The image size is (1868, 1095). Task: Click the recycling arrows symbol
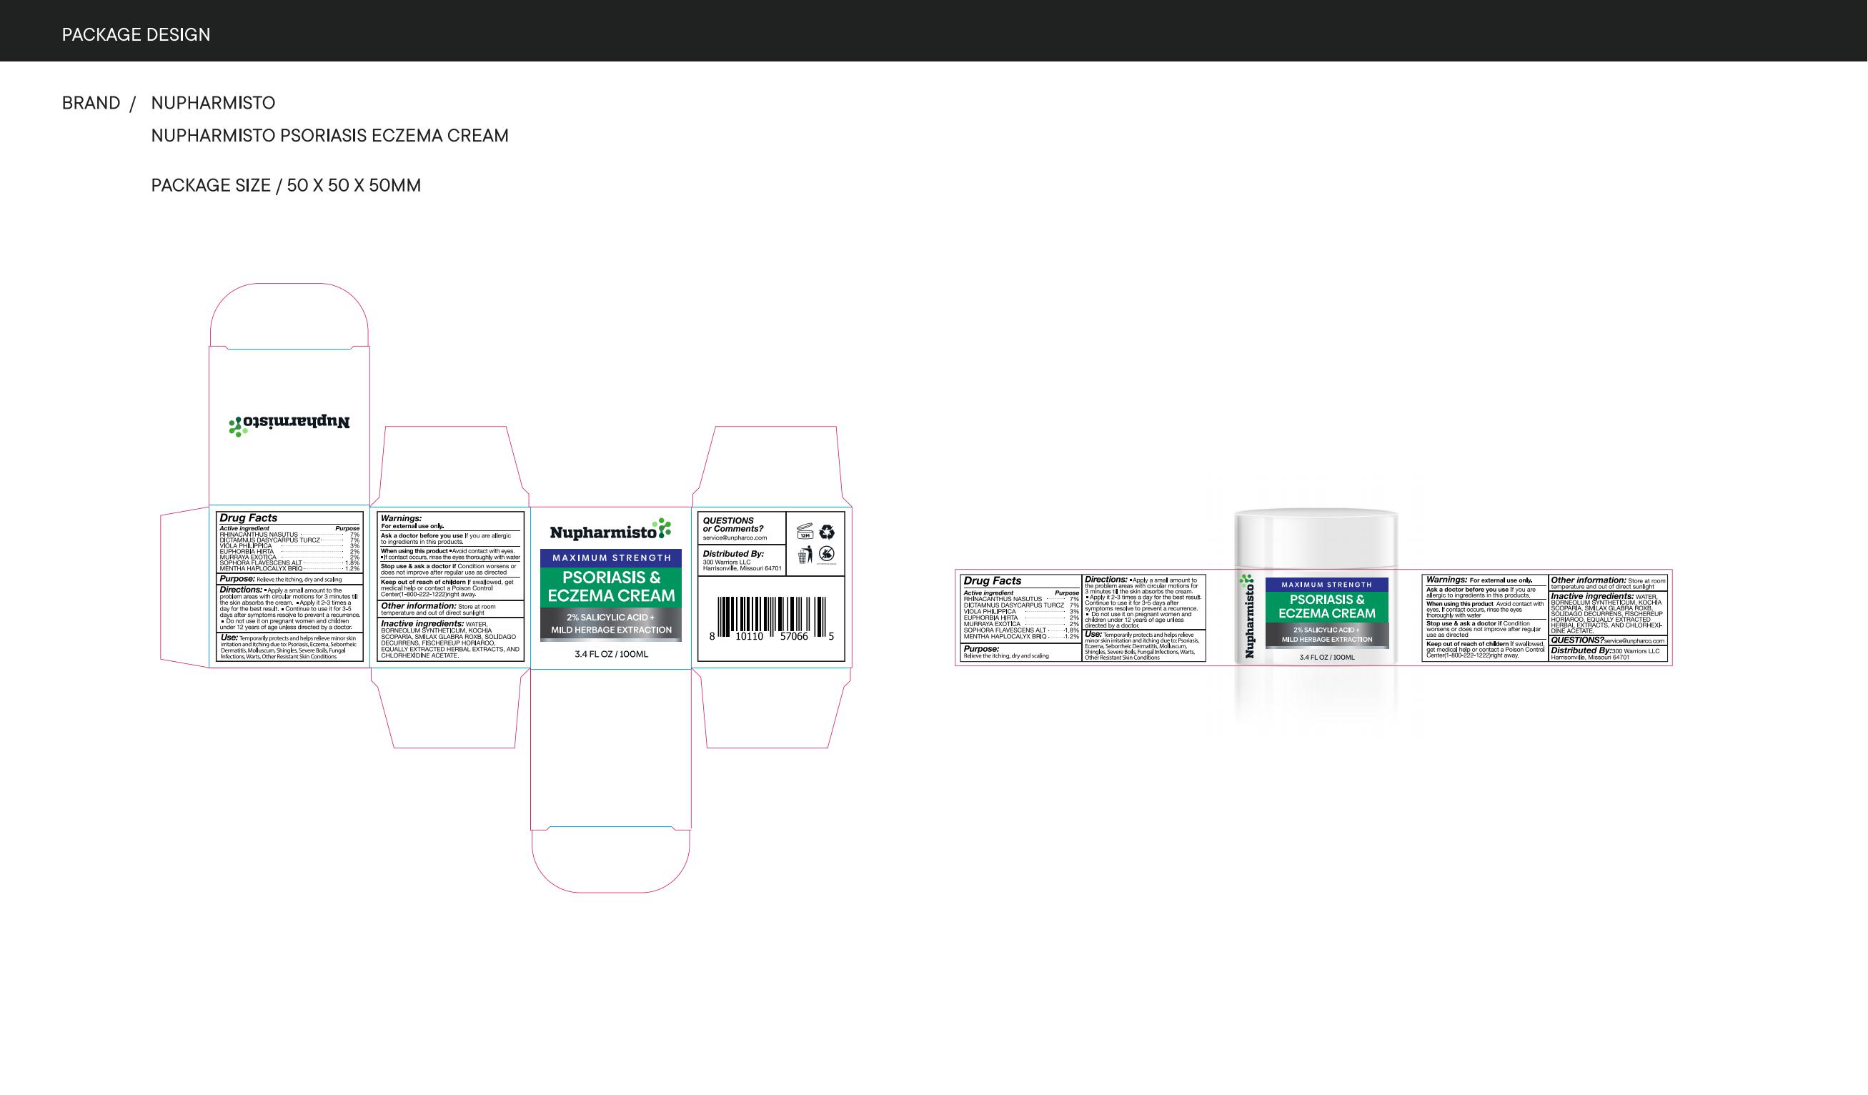coord(828,532)
